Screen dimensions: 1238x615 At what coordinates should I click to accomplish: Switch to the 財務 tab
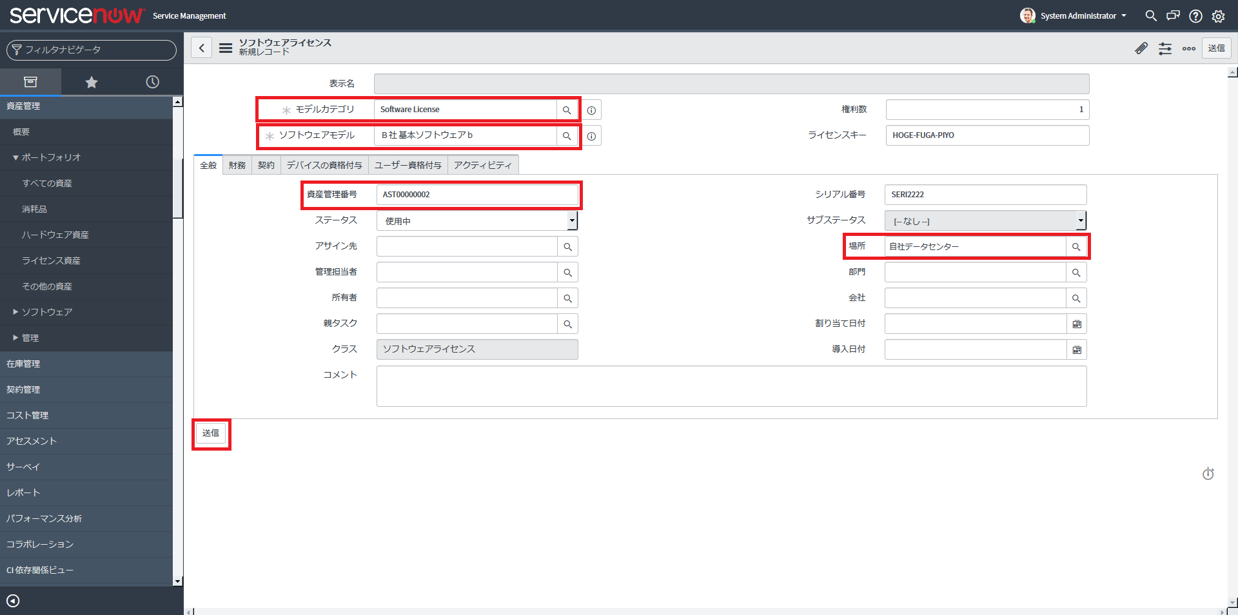pyautogui.click(x=237, y=165)
